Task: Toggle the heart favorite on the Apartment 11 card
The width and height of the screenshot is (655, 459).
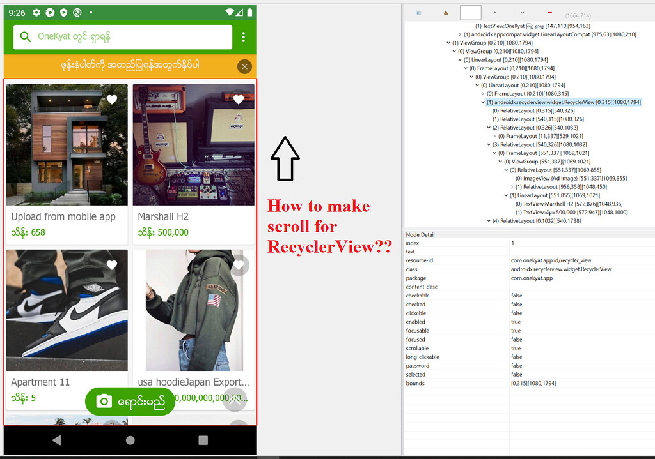Action: 112,266
